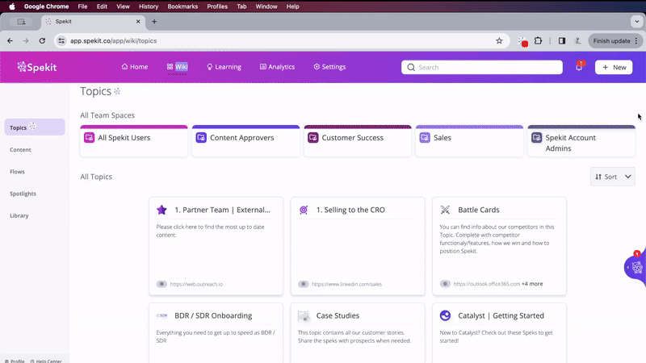Close the Spekit browser tab
The height and width of the screenshot is (363, 646).
point(138,22)
